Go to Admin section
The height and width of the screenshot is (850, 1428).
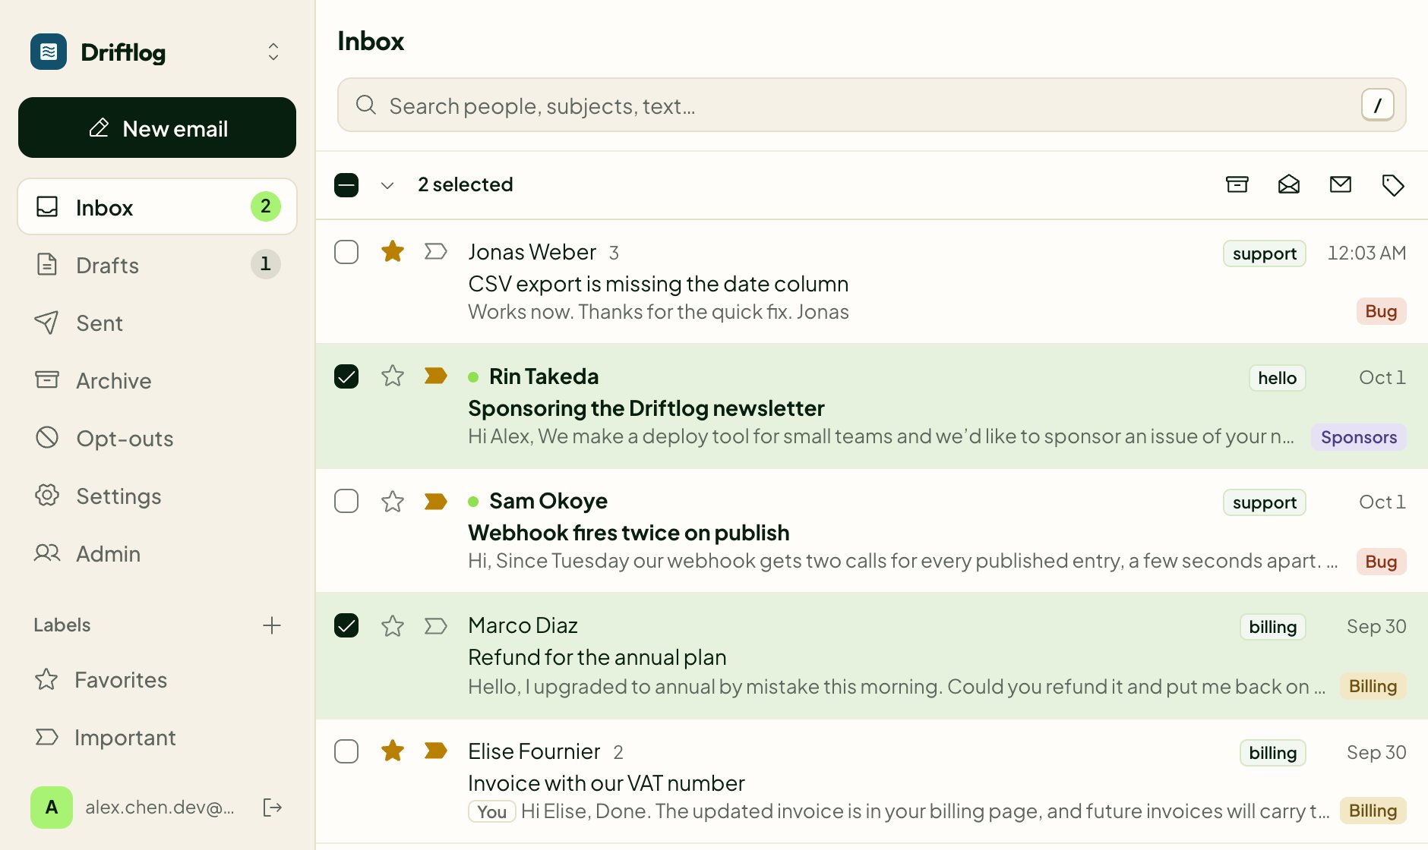coord(157,552)
